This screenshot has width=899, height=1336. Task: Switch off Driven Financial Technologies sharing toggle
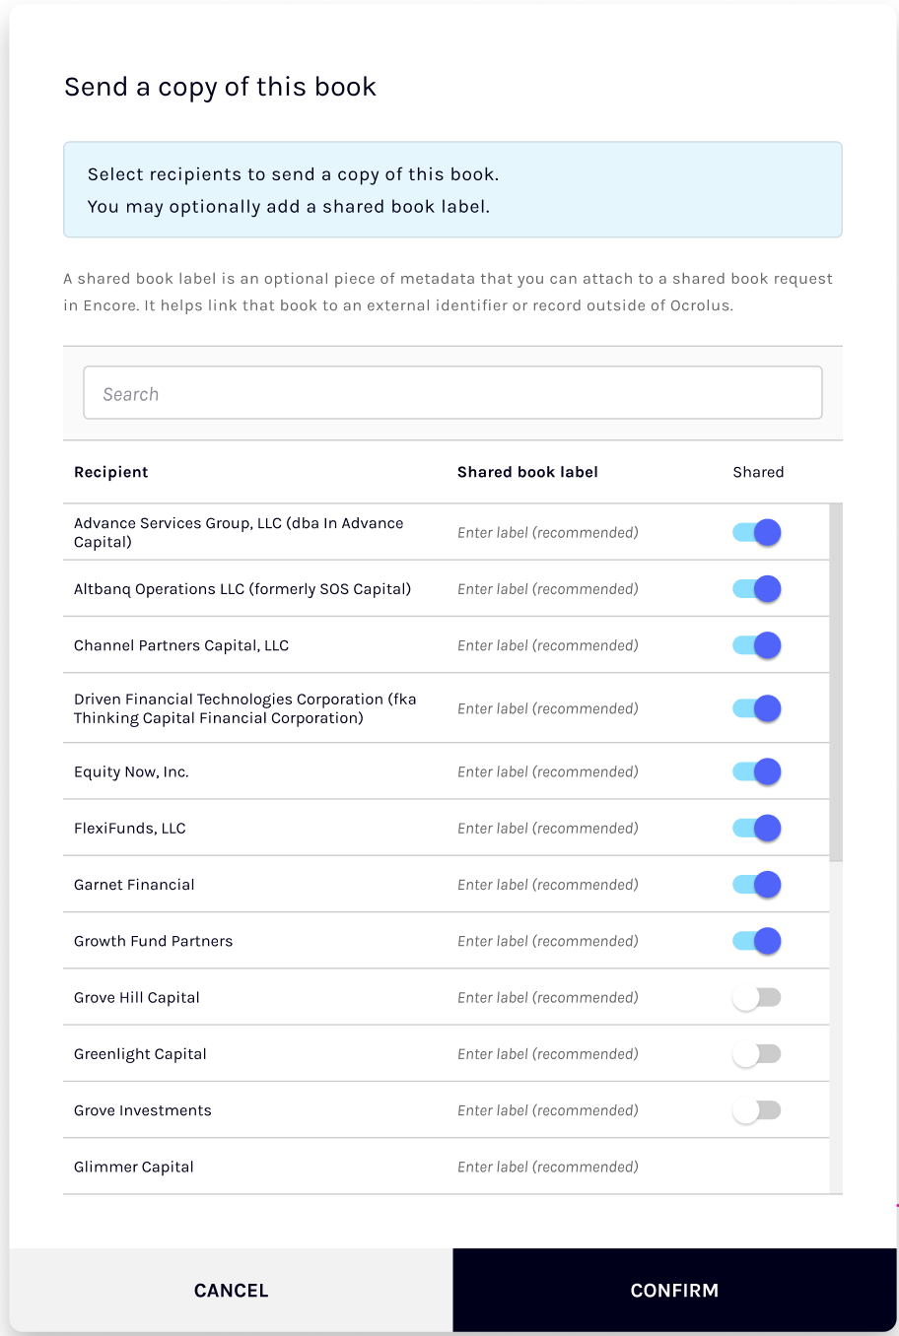pyautogui.click(x=757, y=708)
